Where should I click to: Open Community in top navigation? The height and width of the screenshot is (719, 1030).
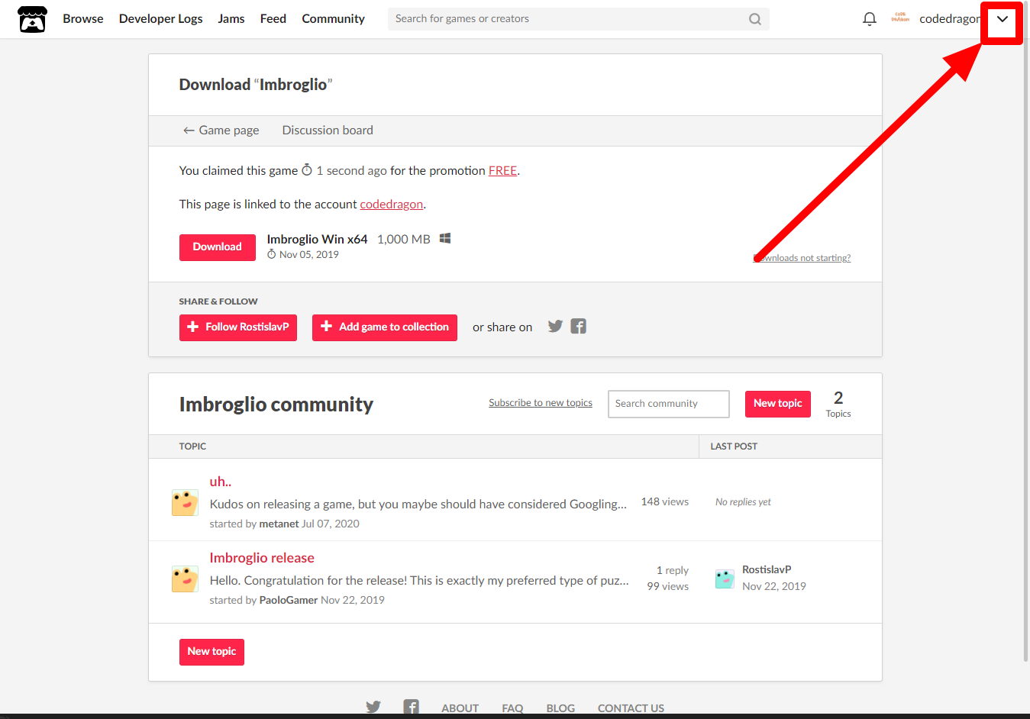point(334,19)
